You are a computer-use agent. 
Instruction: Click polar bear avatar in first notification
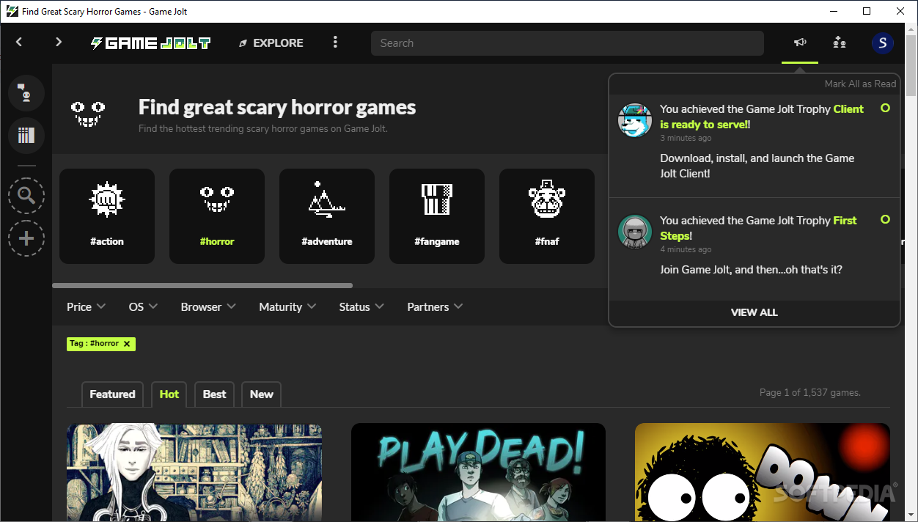(635, 120)
